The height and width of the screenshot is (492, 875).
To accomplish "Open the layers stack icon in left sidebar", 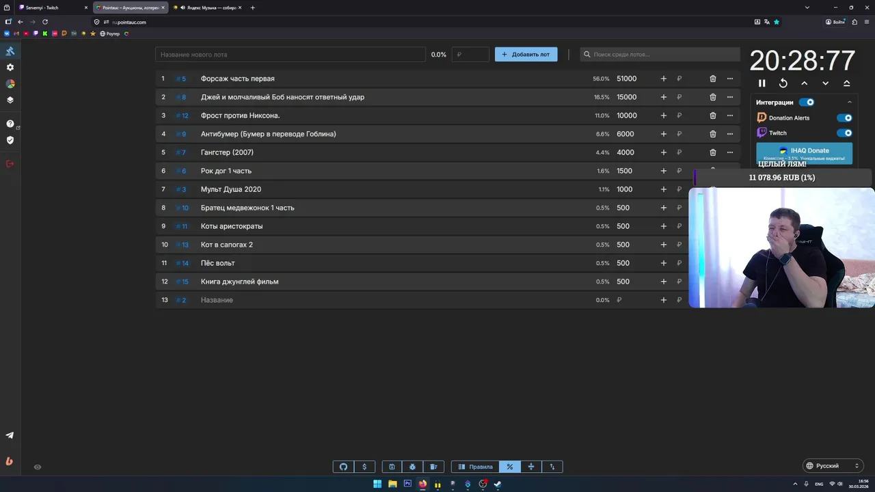I will [10, 100].
